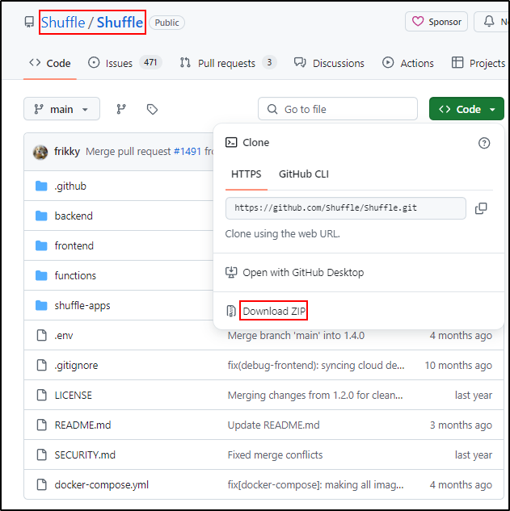This screenshot has width=510, height=511.
Task: Click the file icon next to docker-compose.yml
Action: click(41, 485)
